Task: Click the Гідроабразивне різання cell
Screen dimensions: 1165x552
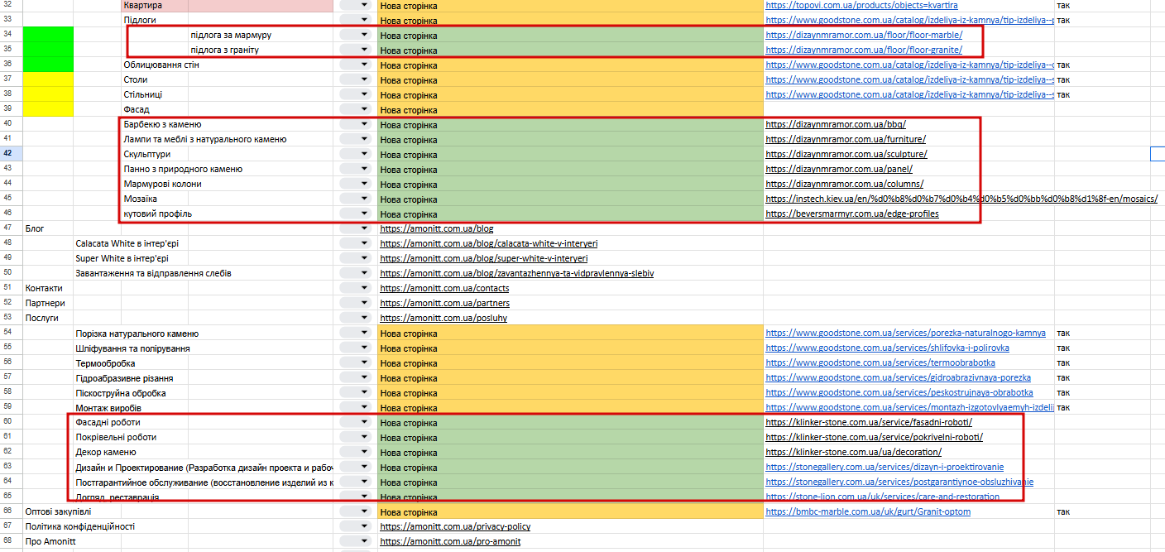Action: (124, 378)
